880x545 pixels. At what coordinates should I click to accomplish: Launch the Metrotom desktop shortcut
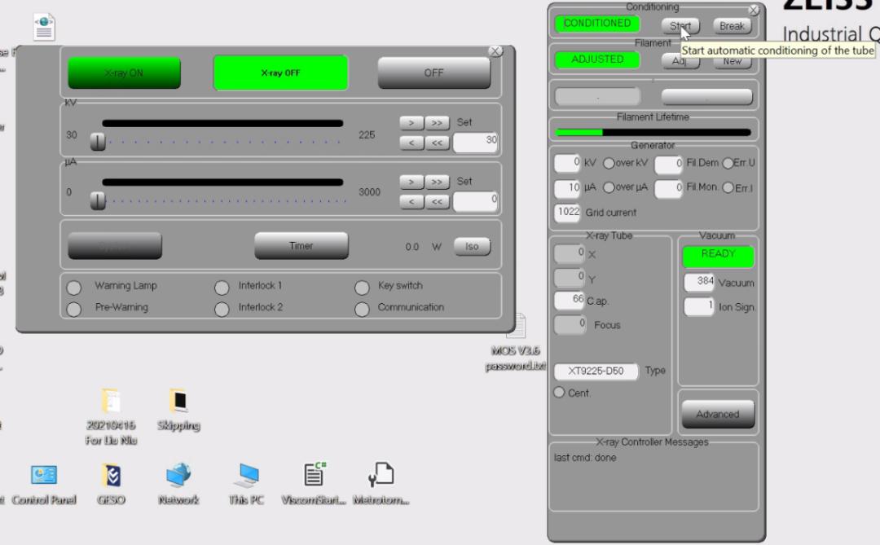(x=381, y=475)
